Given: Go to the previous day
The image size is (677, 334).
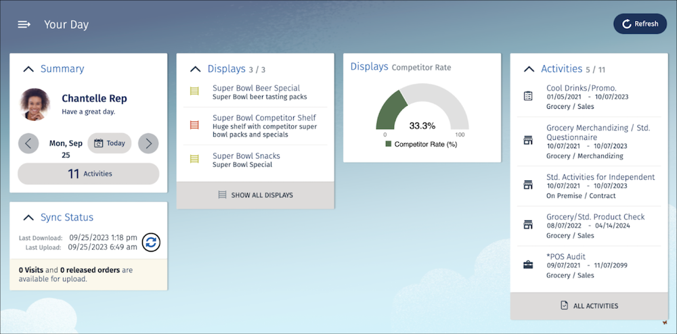Looking at the screenshot, I should tap(28, 143).
